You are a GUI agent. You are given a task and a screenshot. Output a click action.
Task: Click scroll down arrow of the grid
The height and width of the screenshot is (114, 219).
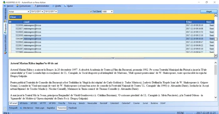[216, 56]
